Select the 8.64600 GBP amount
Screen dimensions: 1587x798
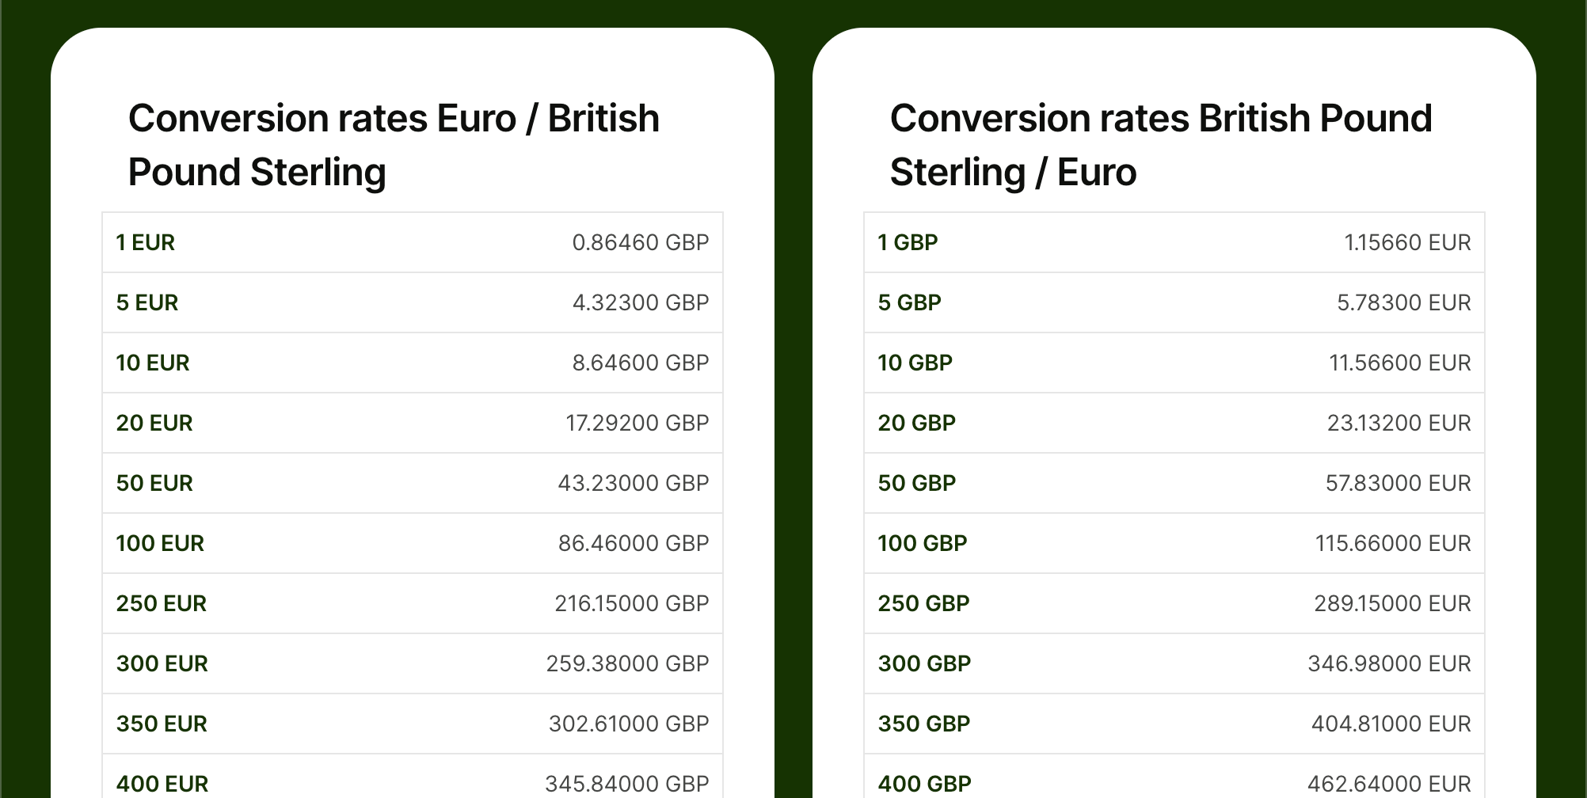[640, 363]
